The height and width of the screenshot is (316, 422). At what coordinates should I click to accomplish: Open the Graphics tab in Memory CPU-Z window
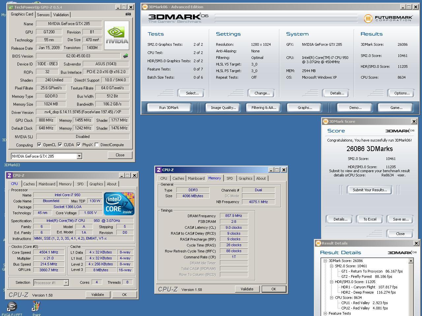pos(246,178)
